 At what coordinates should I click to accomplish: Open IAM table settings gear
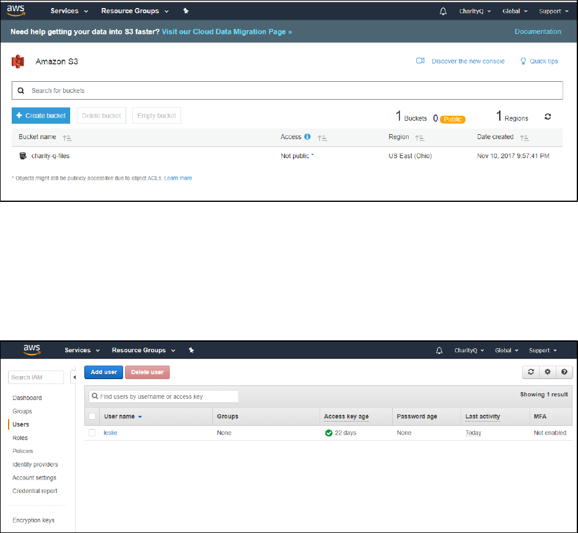(x=547, y=372)
